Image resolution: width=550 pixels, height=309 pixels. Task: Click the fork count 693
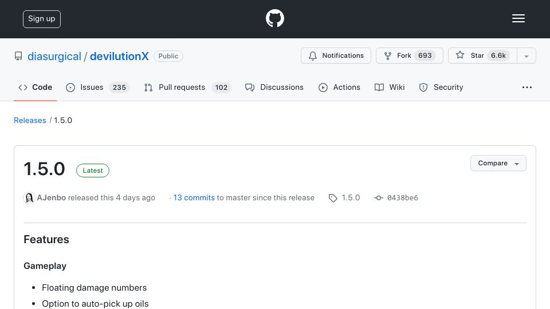point(425,56)
